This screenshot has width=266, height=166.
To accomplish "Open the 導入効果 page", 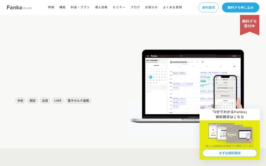I will coord(101,7).
